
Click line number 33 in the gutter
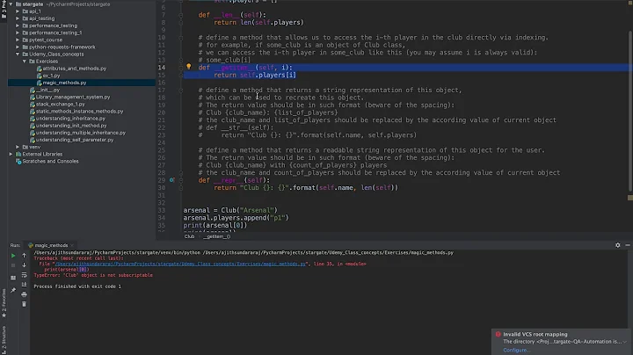click(162, 210)
